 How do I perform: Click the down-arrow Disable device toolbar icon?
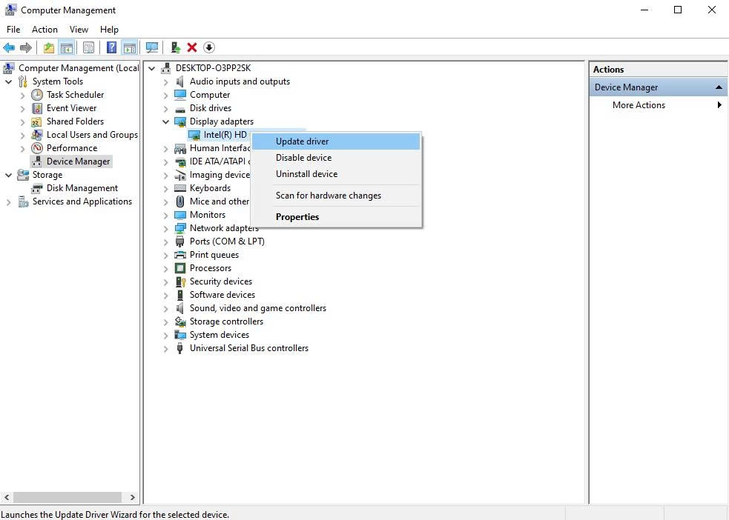[208, 47]
